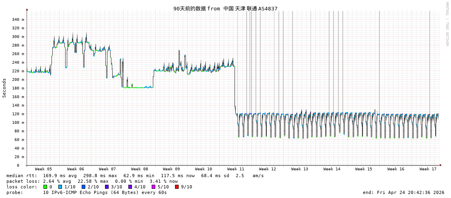The image size is (451, 198).
Task: Click the light blue 1/10 loss swatch
Action: tap(60, 187)
